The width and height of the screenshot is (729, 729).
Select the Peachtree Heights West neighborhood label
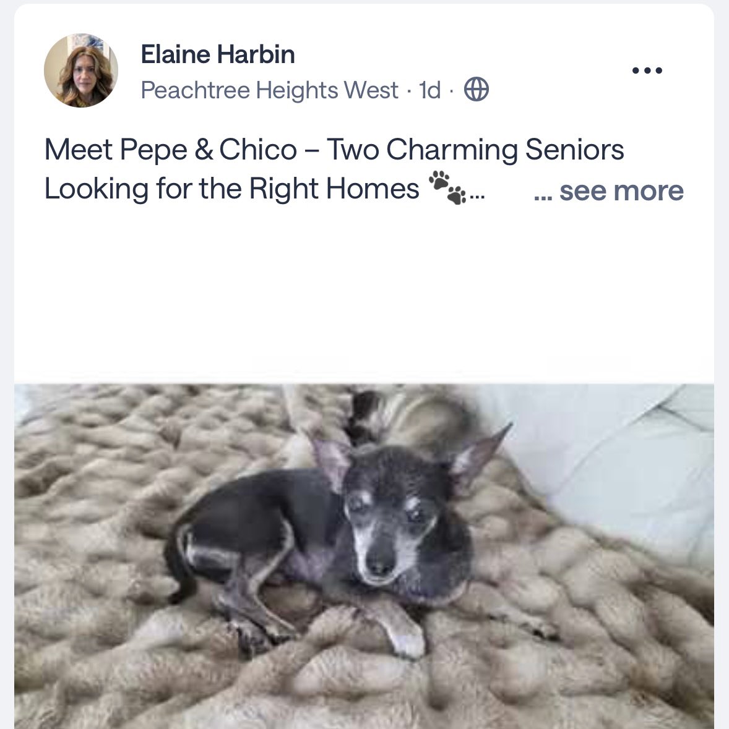269,90
